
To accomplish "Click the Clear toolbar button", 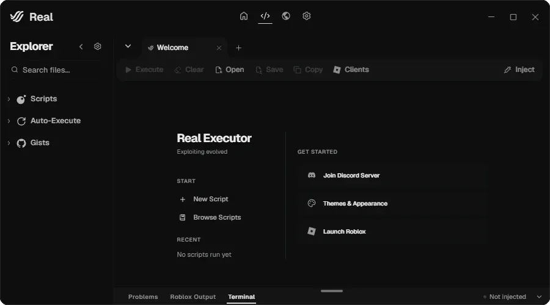I will (189, 70).
